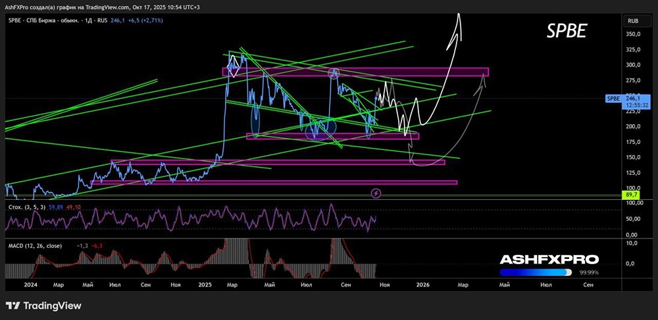Click the 275,0 price axis label
This screenshot has height=320, width=658.
coord(633,80)
